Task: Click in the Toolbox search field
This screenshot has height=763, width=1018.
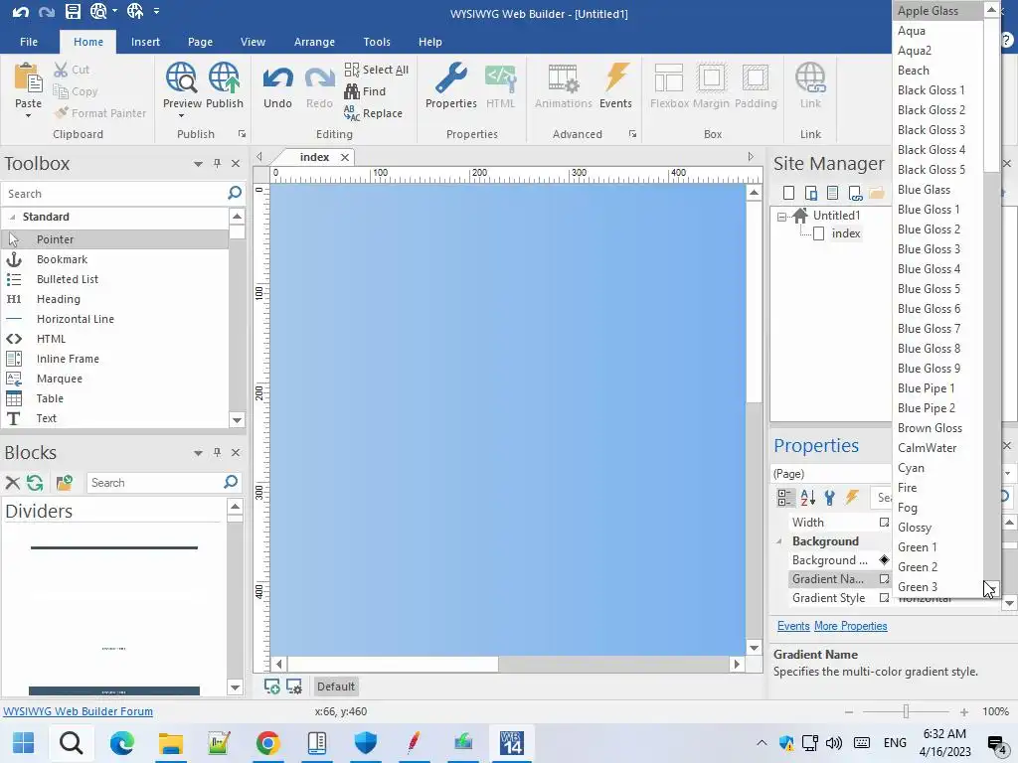Action: [x=113, y=194]
